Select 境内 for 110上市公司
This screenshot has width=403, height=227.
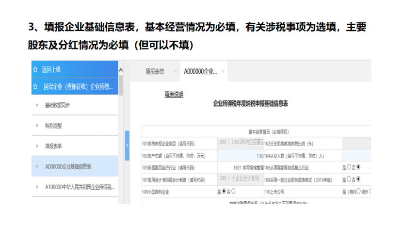point(358,191)
